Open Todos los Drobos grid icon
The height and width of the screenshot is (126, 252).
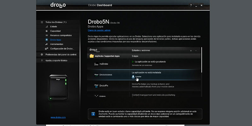(42, 22)
